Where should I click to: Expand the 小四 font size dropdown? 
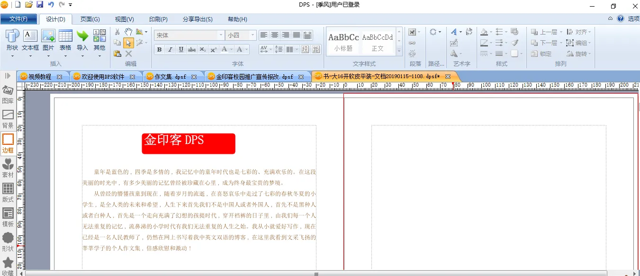click(252, 35)
